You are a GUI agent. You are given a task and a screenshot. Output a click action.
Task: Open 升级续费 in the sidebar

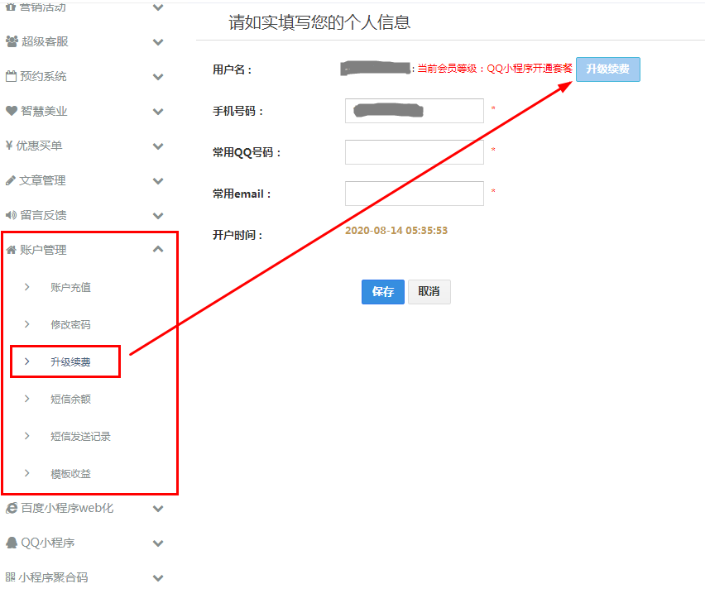(70, 362)
